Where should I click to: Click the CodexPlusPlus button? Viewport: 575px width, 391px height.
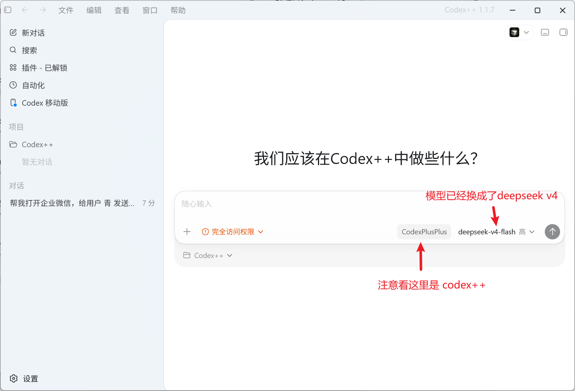tap(424, 232)
